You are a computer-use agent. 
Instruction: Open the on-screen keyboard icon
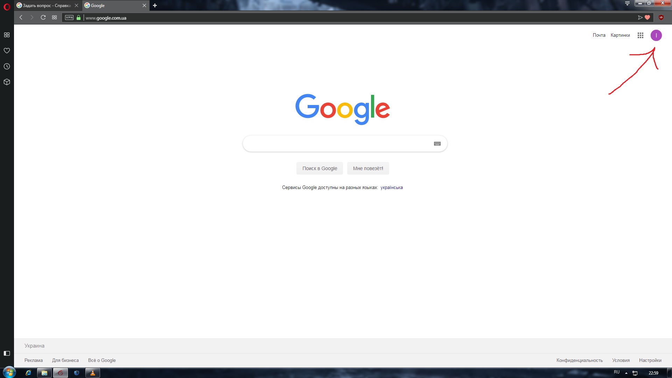[437, 144]
